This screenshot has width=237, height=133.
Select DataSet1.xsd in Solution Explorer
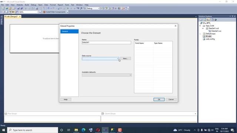point(214,28)
